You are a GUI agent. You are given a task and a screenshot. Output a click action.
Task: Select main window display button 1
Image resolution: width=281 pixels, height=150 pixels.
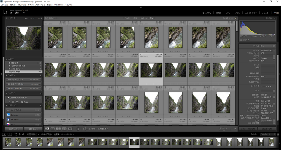click(5, 134)
